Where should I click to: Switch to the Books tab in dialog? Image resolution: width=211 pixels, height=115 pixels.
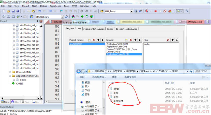(x=110, y=29)
